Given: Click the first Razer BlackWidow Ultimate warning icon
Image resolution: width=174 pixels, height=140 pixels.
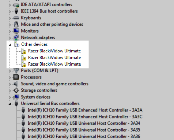Looking at the screenshot, I should [x=23, y=51].
